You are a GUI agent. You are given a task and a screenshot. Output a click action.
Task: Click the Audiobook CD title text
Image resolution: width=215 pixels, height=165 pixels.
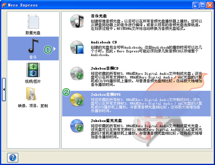104,42
